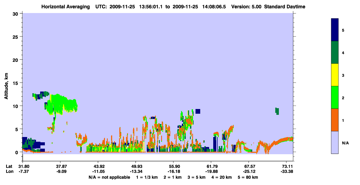Screen dimensions: 360x185
Task: Click longitude value -19.88
Action: (x=211, y=171)
